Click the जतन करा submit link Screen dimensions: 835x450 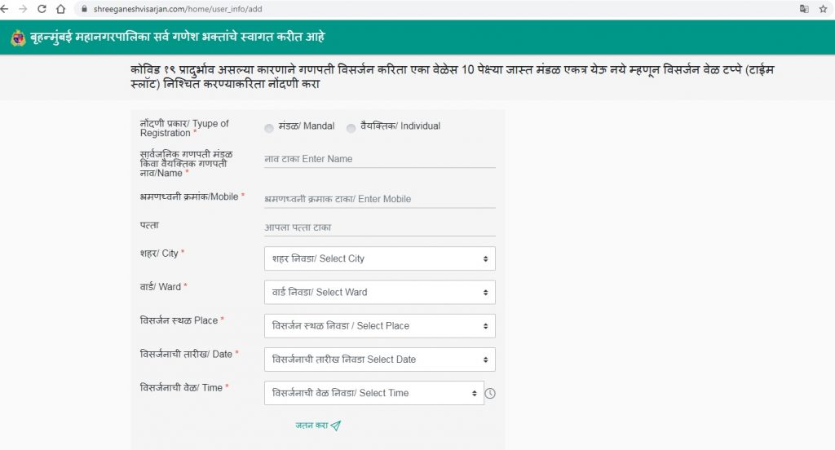tap(317, 425)
